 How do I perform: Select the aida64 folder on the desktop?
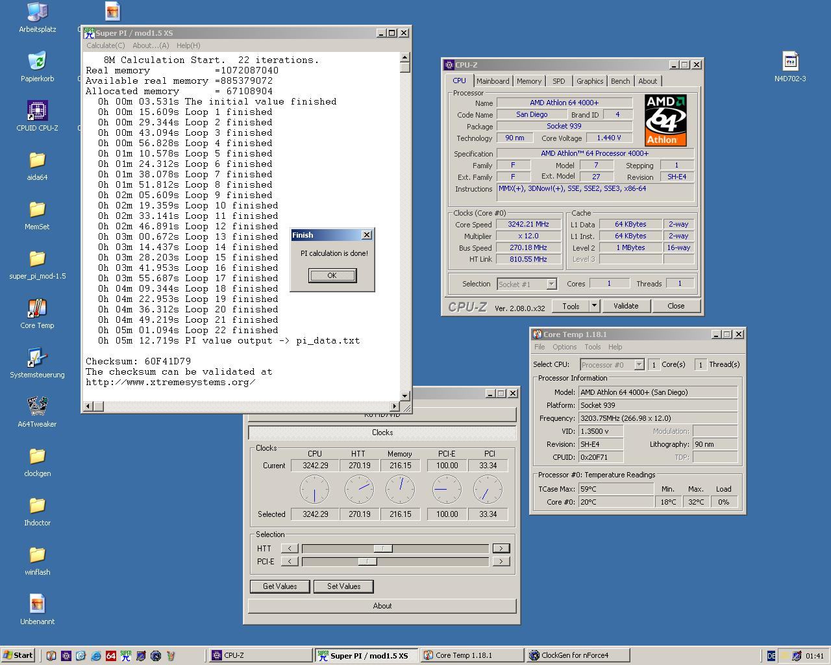point(37,166)
